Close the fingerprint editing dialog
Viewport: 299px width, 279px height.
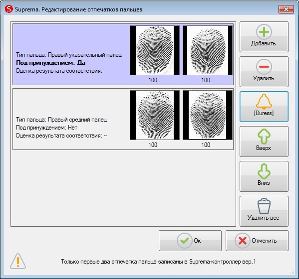(286, 9)
